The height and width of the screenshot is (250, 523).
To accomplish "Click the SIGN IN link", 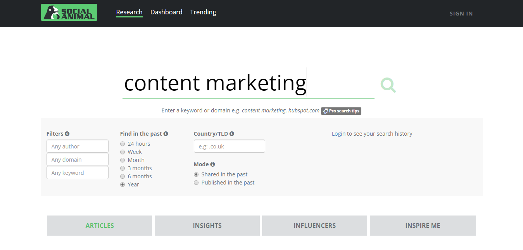I will point(461,14).
